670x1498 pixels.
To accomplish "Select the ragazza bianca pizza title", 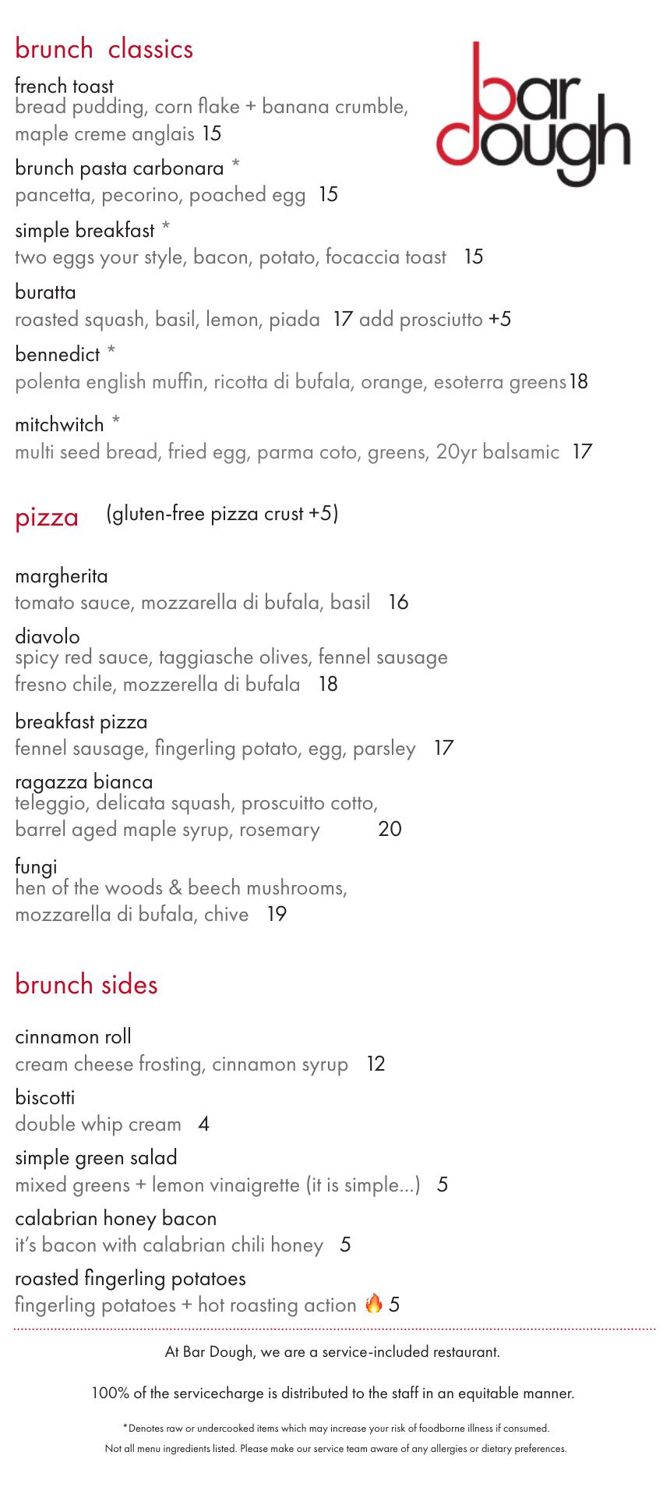I will (84, 781).
